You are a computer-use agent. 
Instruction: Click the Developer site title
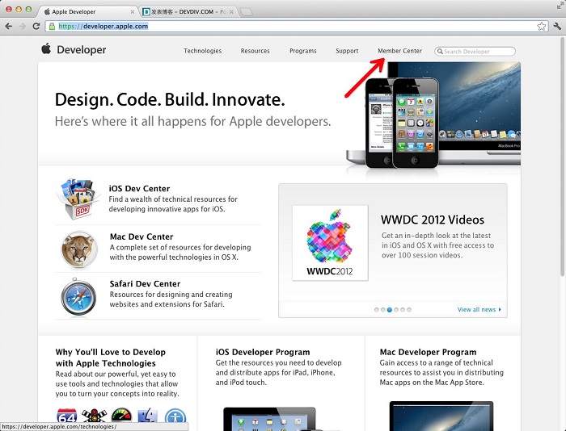coord(81,50)
